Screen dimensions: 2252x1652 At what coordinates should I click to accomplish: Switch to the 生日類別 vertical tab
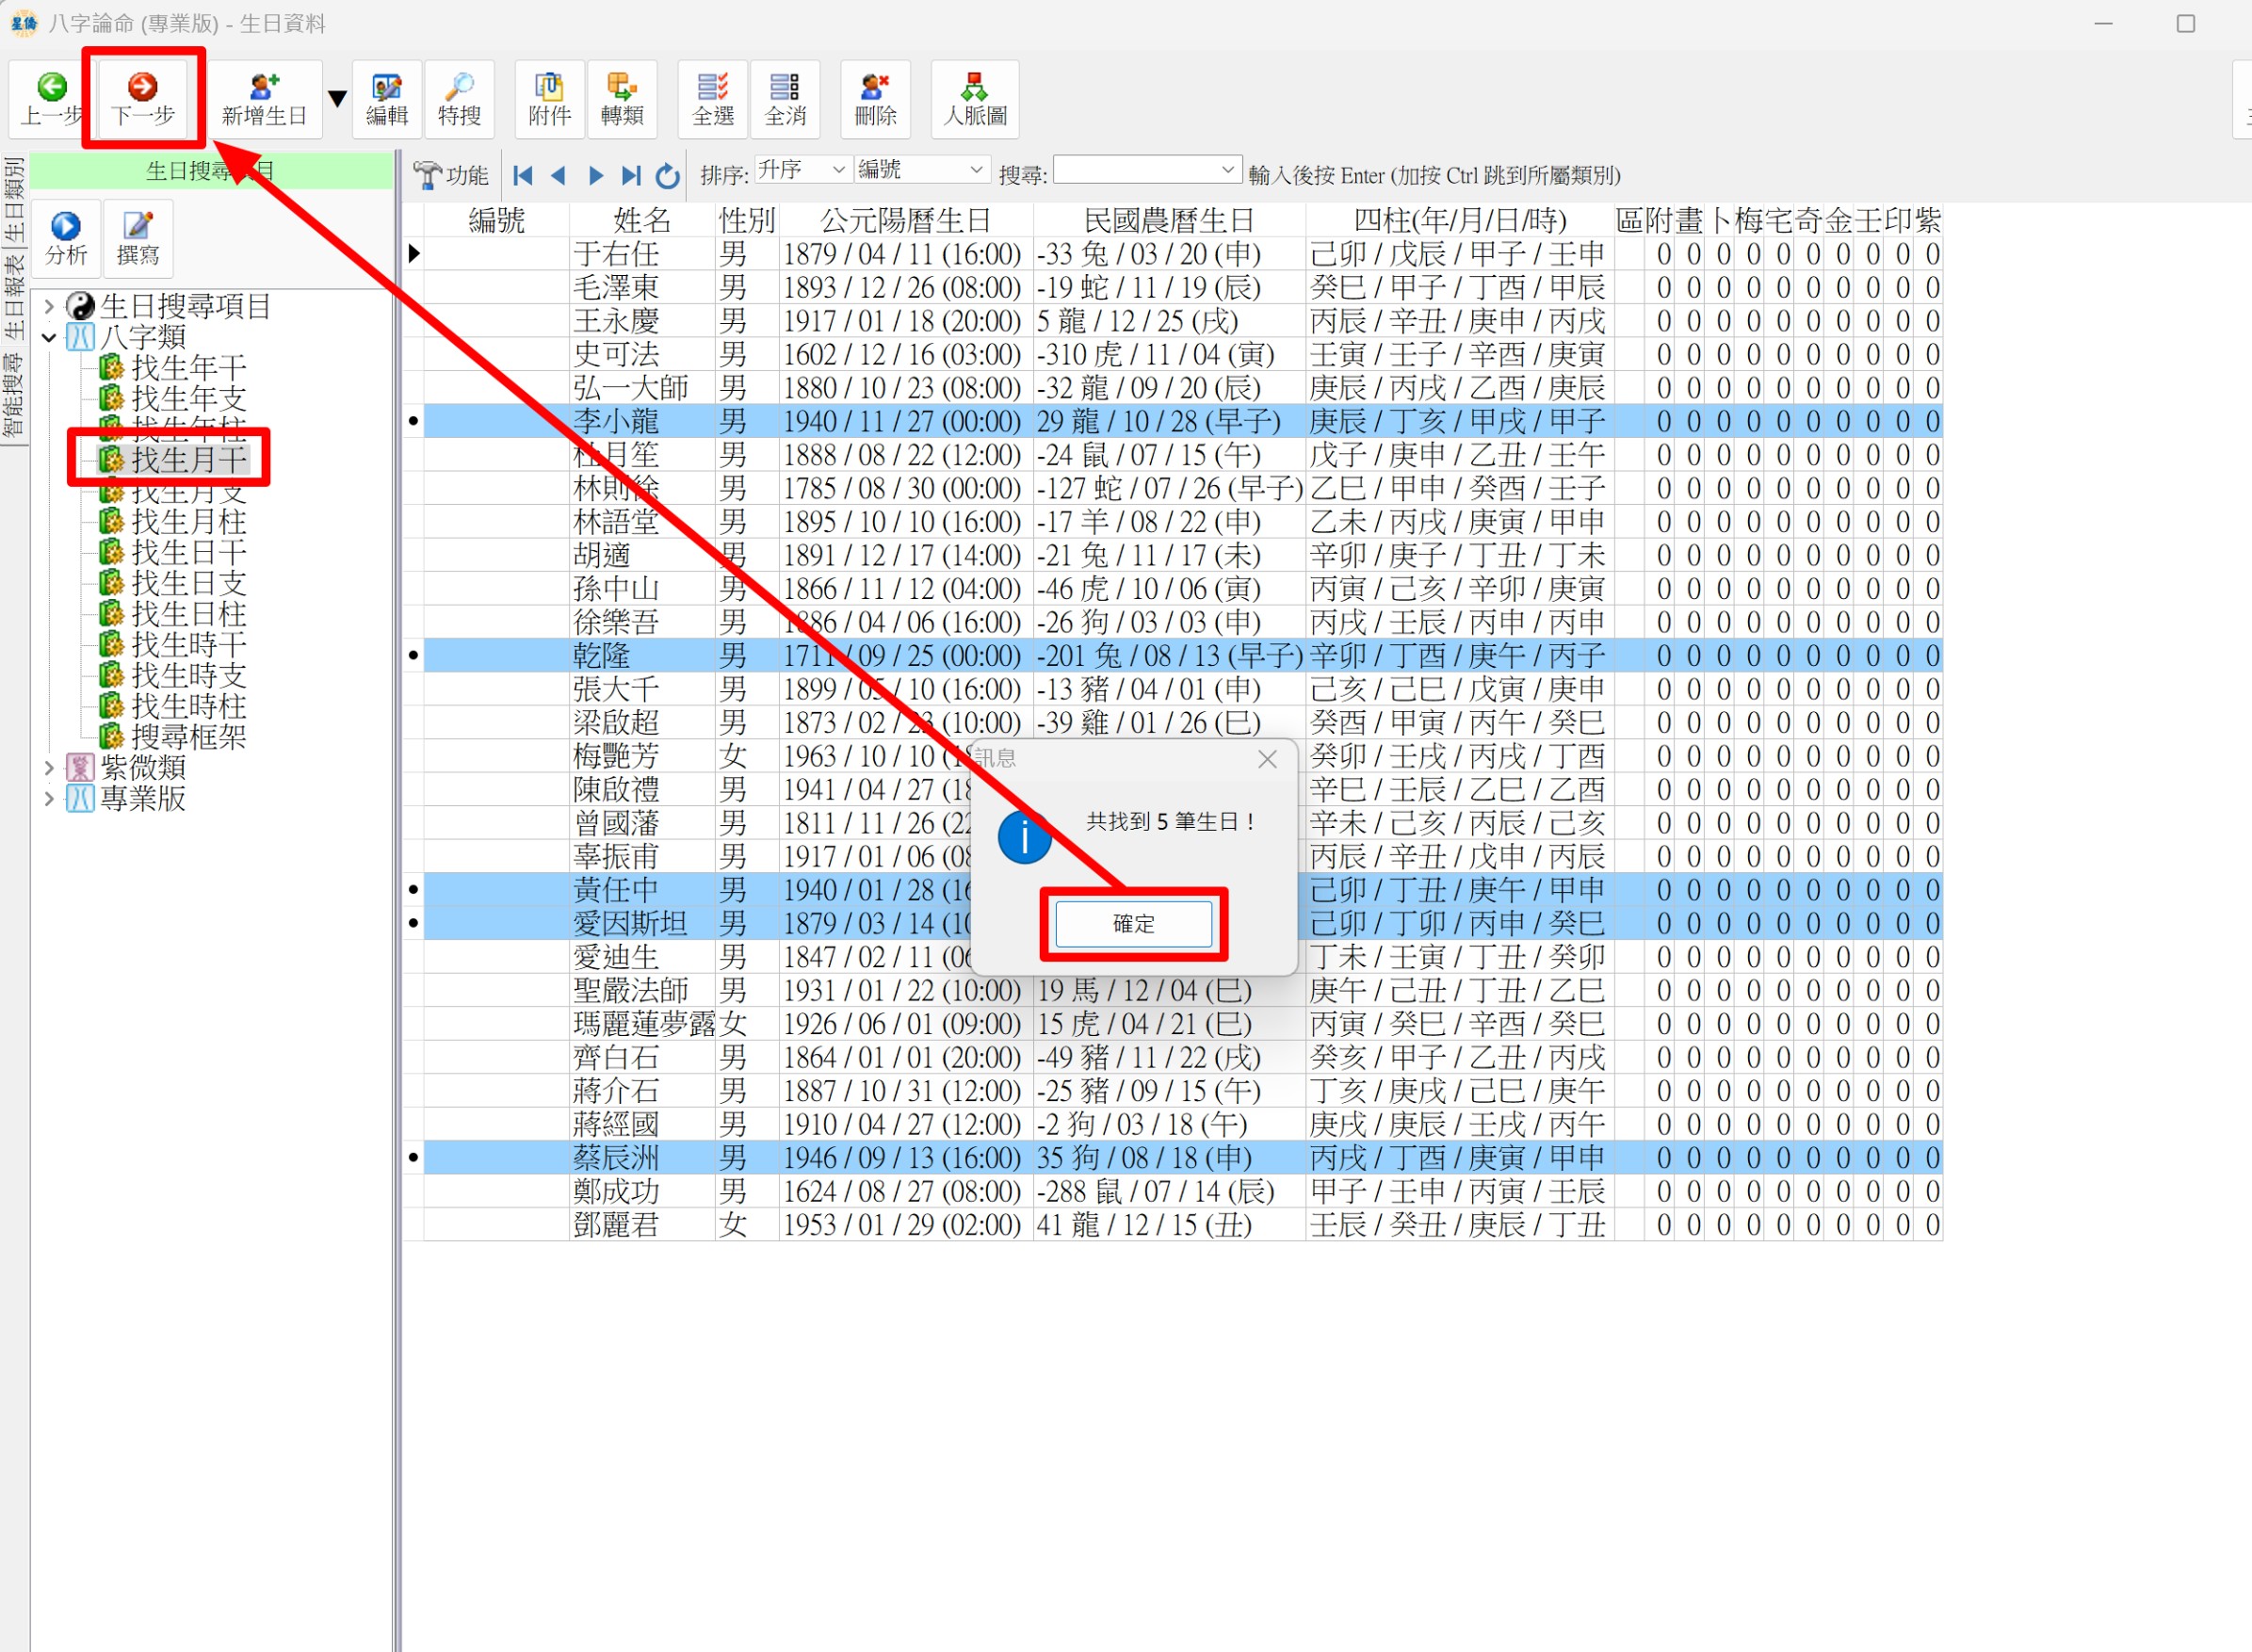point(14,198)
